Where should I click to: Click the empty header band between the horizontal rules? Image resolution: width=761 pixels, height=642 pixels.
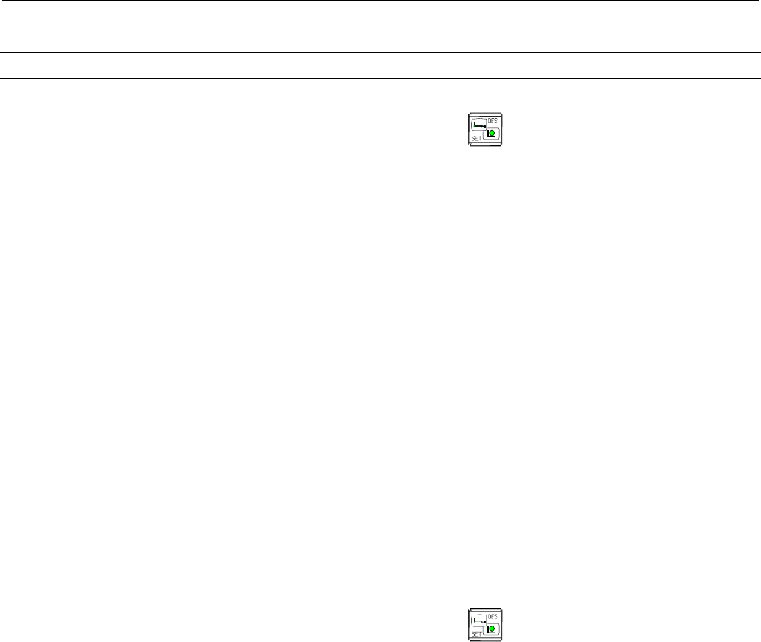pyautogui.click(x=380, y=66)
